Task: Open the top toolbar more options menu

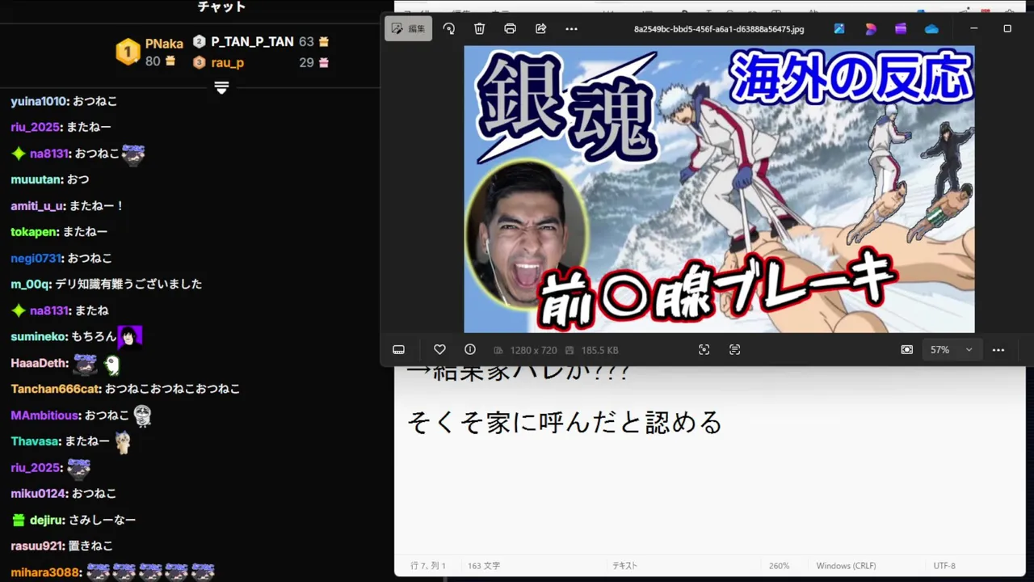Action: coord(572,28)
